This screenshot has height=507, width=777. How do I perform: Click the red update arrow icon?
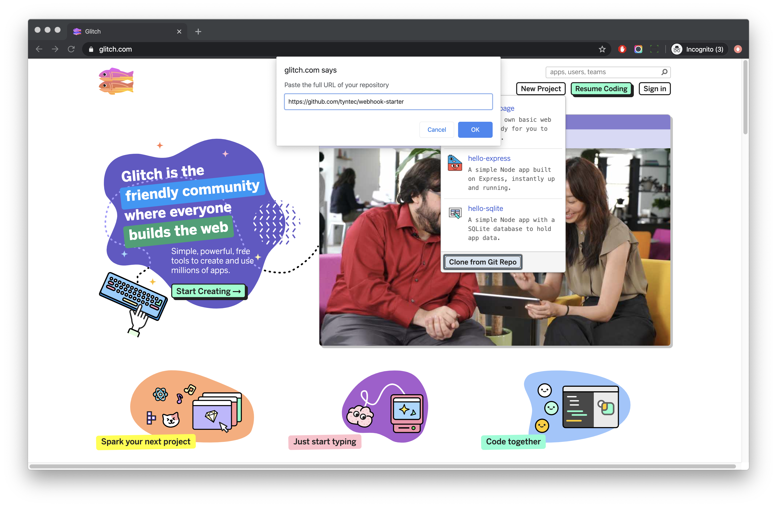(x=738, y=49)
